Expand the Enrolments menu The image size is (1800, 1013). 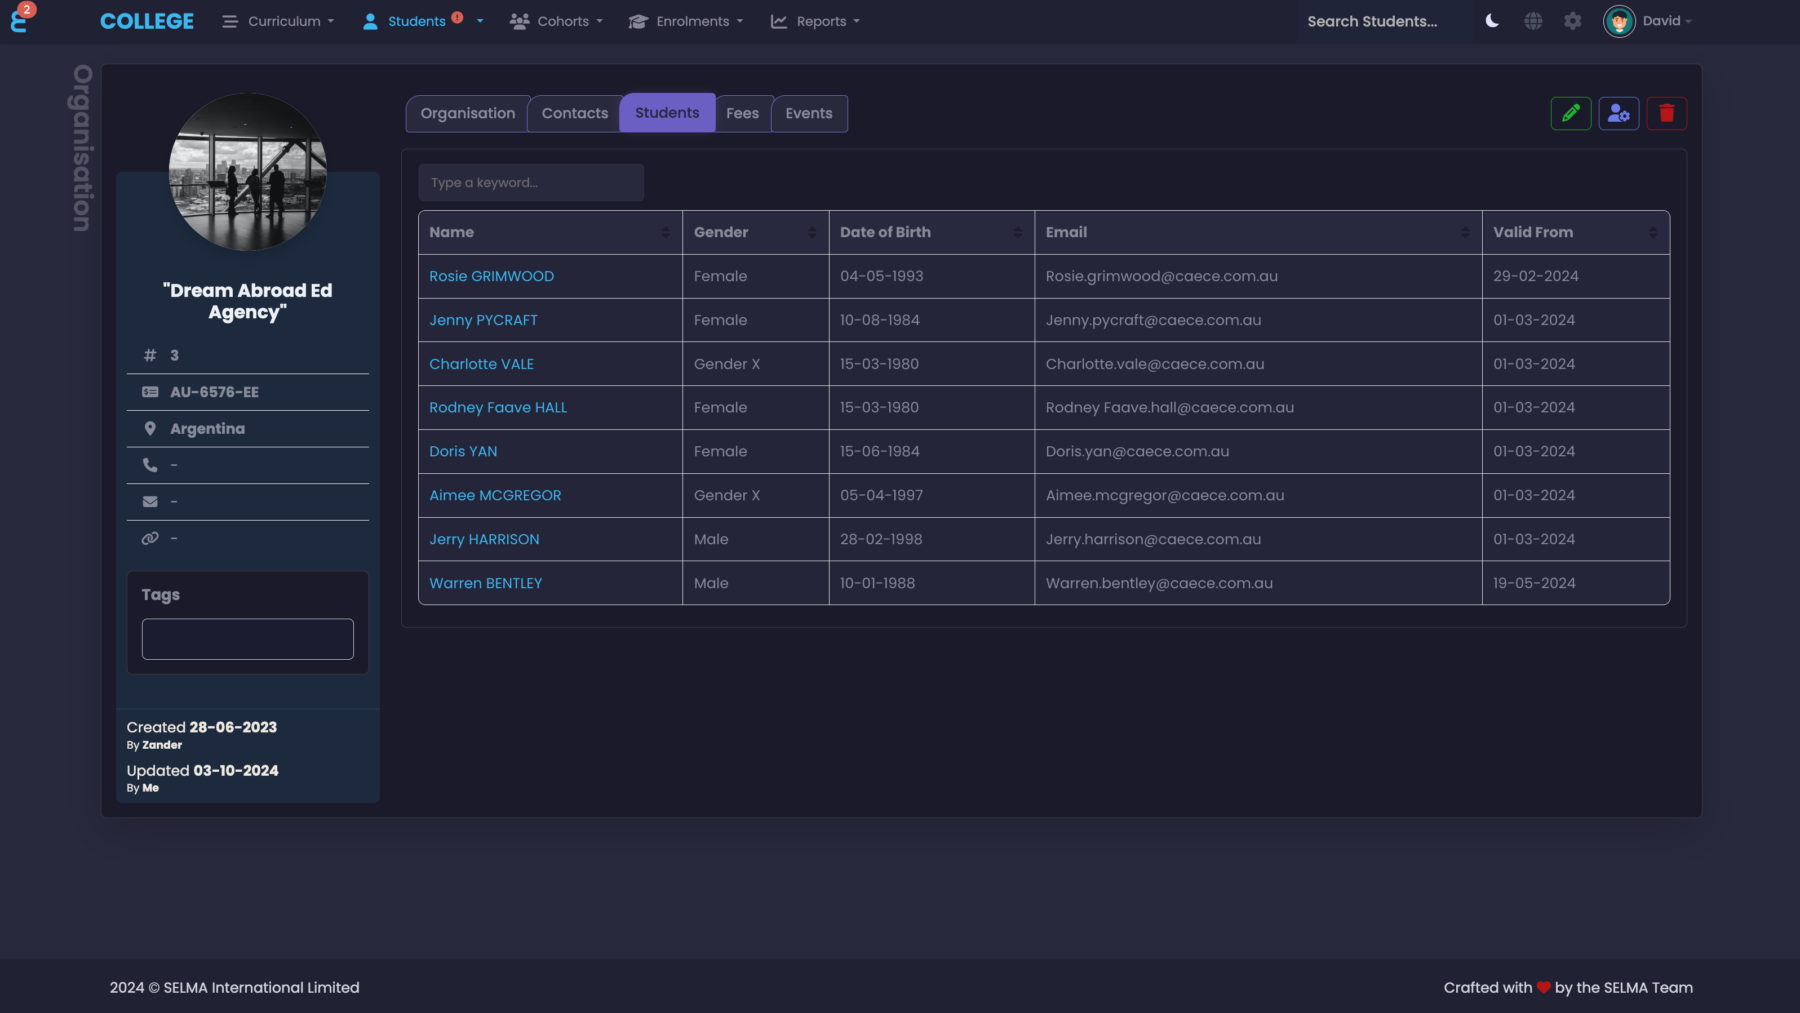[x=685, y=21]
